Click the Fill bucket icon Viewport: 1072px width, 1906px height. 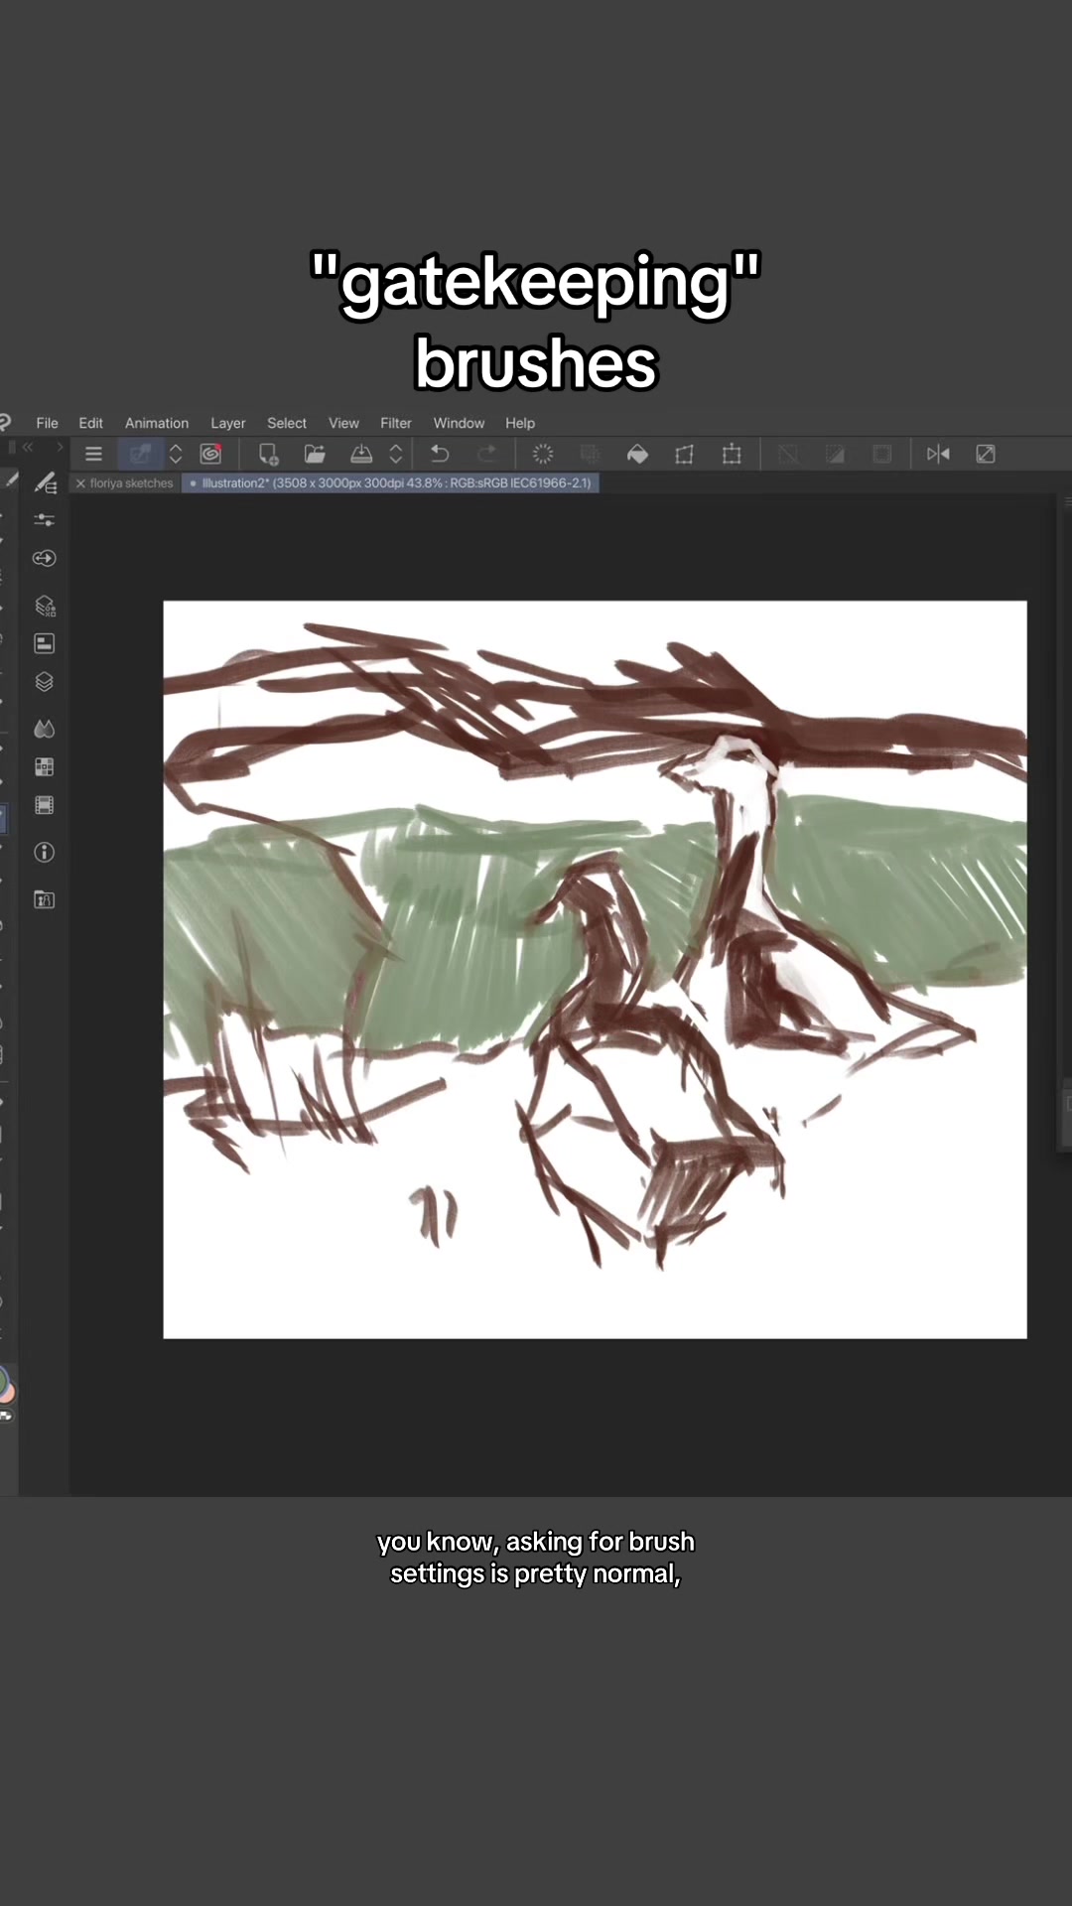click(637, 455)
